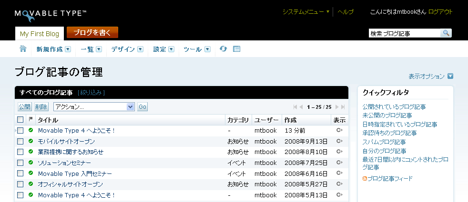The width and height of the screenshot is (468, 202).
Task: Filter by 未公開のブログ記事
Action: pyautogui.click(x=387, y=115)
